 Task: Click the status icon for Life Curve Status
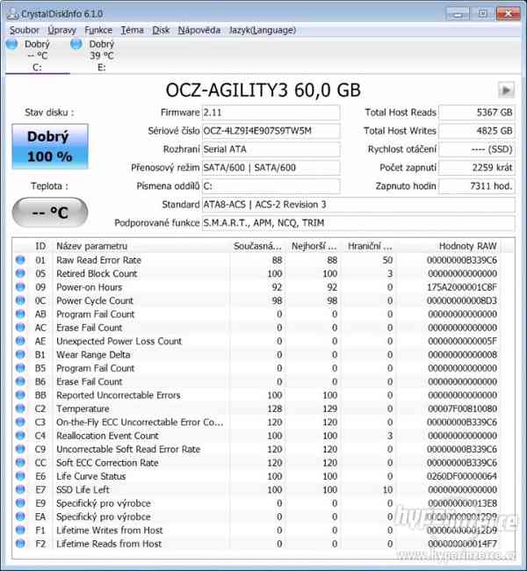[20, 476]
